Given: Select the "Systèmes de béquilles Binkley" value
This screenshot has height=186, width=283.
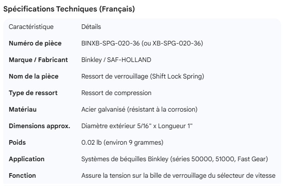Looking at the screenshot, I should [174, 159].
